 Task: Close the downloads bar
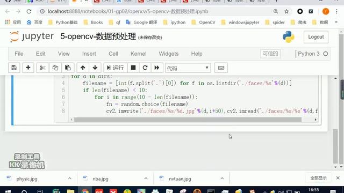click(338, 178)
